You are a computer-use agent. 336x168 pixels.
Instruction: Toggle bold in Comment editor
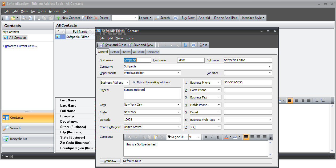206,137
